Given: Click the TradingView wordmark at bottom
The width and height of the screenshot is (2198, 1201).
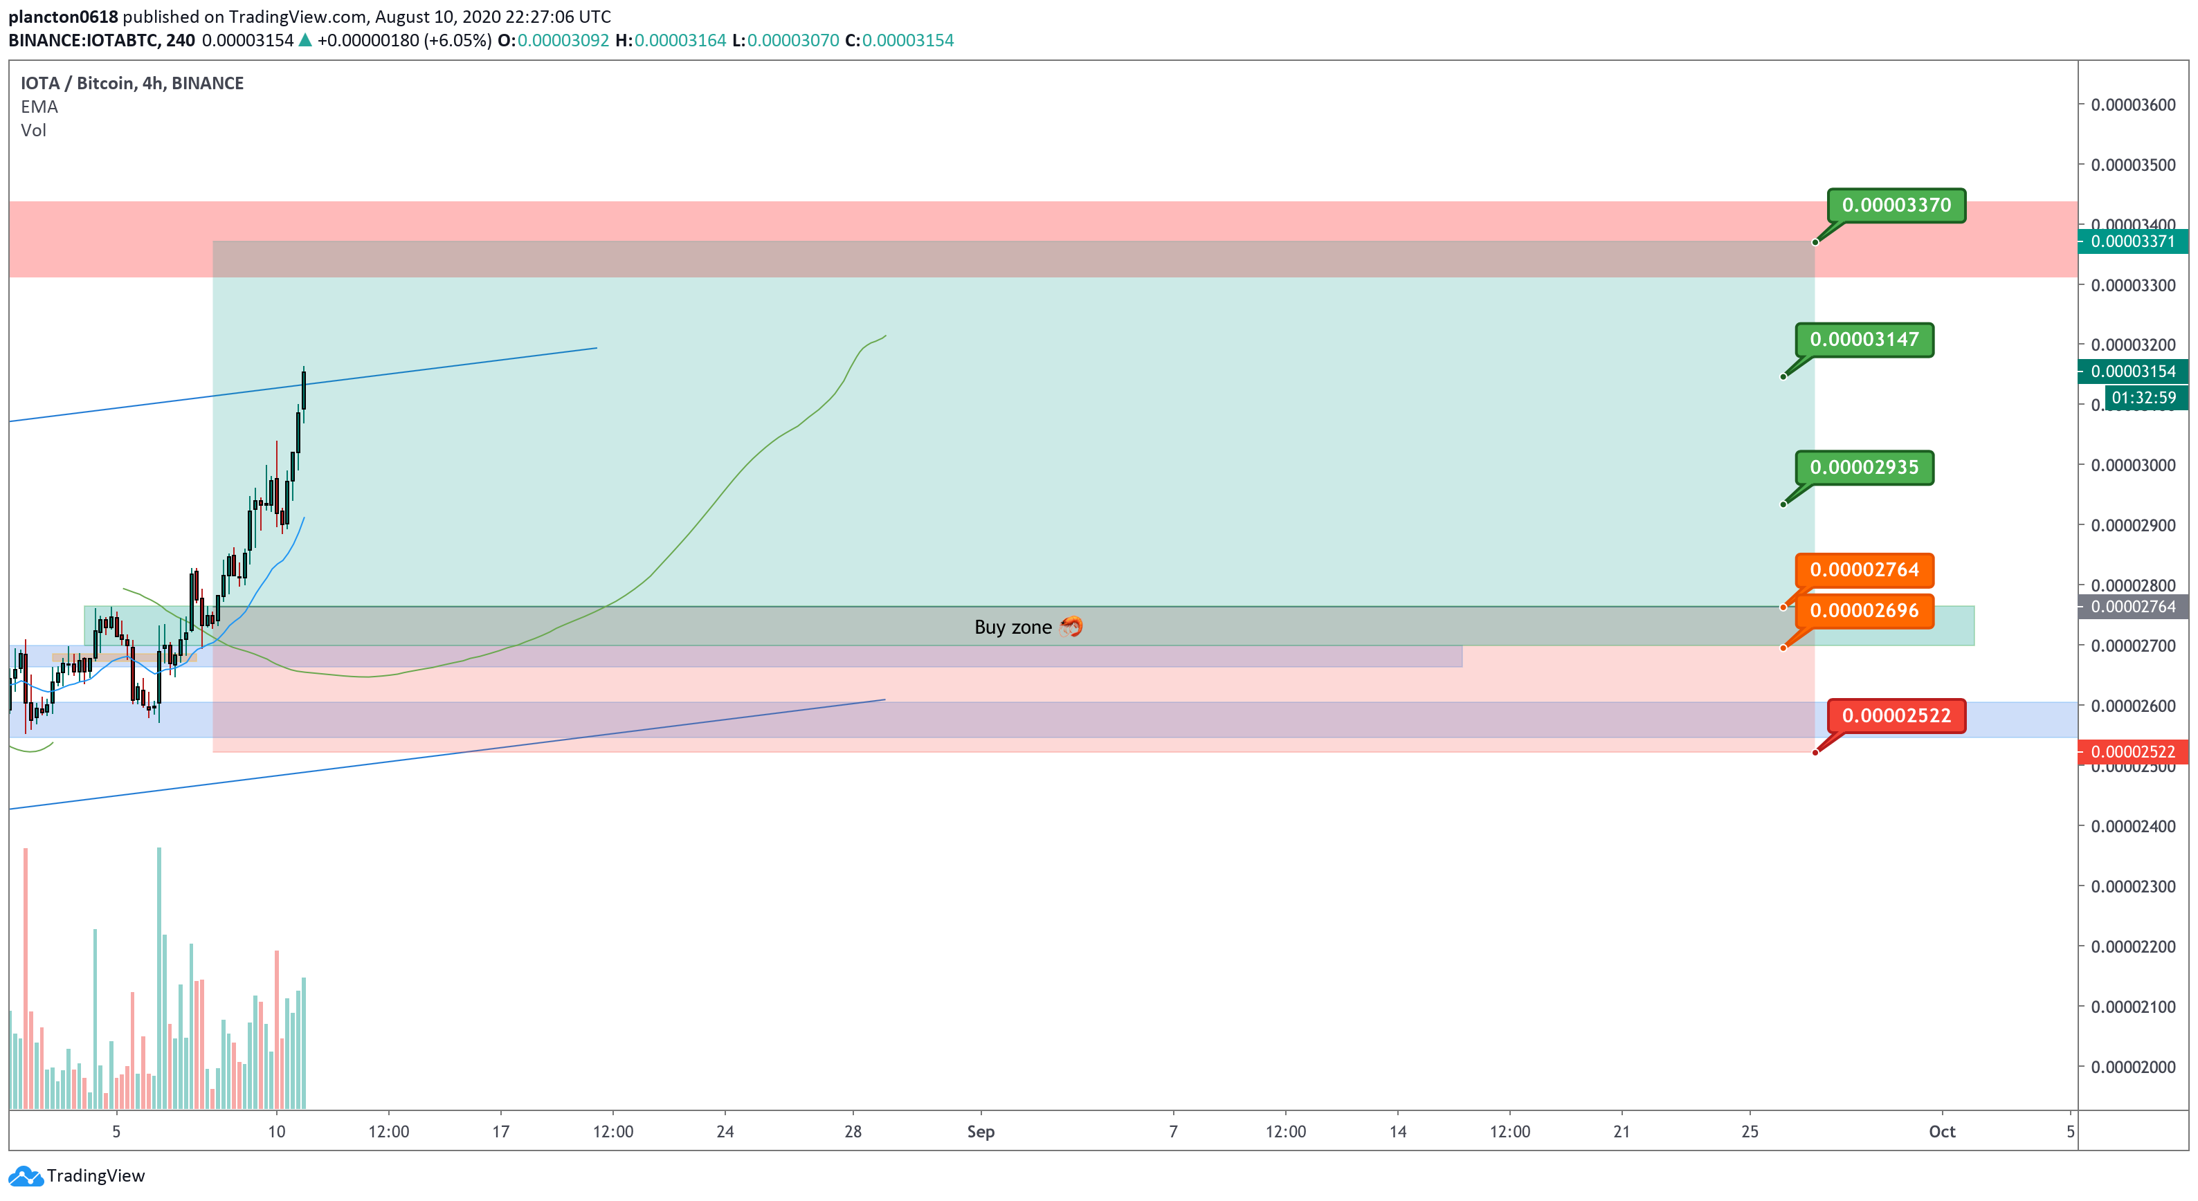Looking at the screenshot, I should click(x=96, y=1176).
